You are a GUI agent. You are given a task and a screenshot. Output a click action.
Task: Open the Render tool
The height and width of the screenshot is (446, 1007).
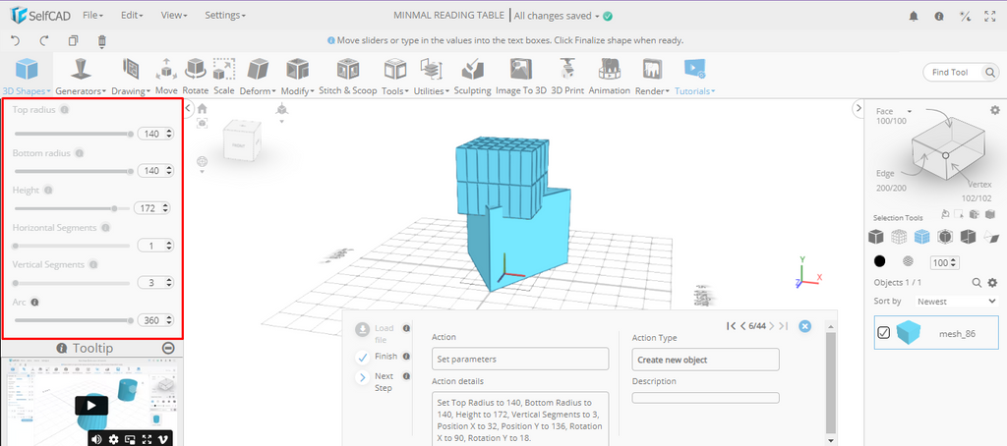[x=652, y=77]
